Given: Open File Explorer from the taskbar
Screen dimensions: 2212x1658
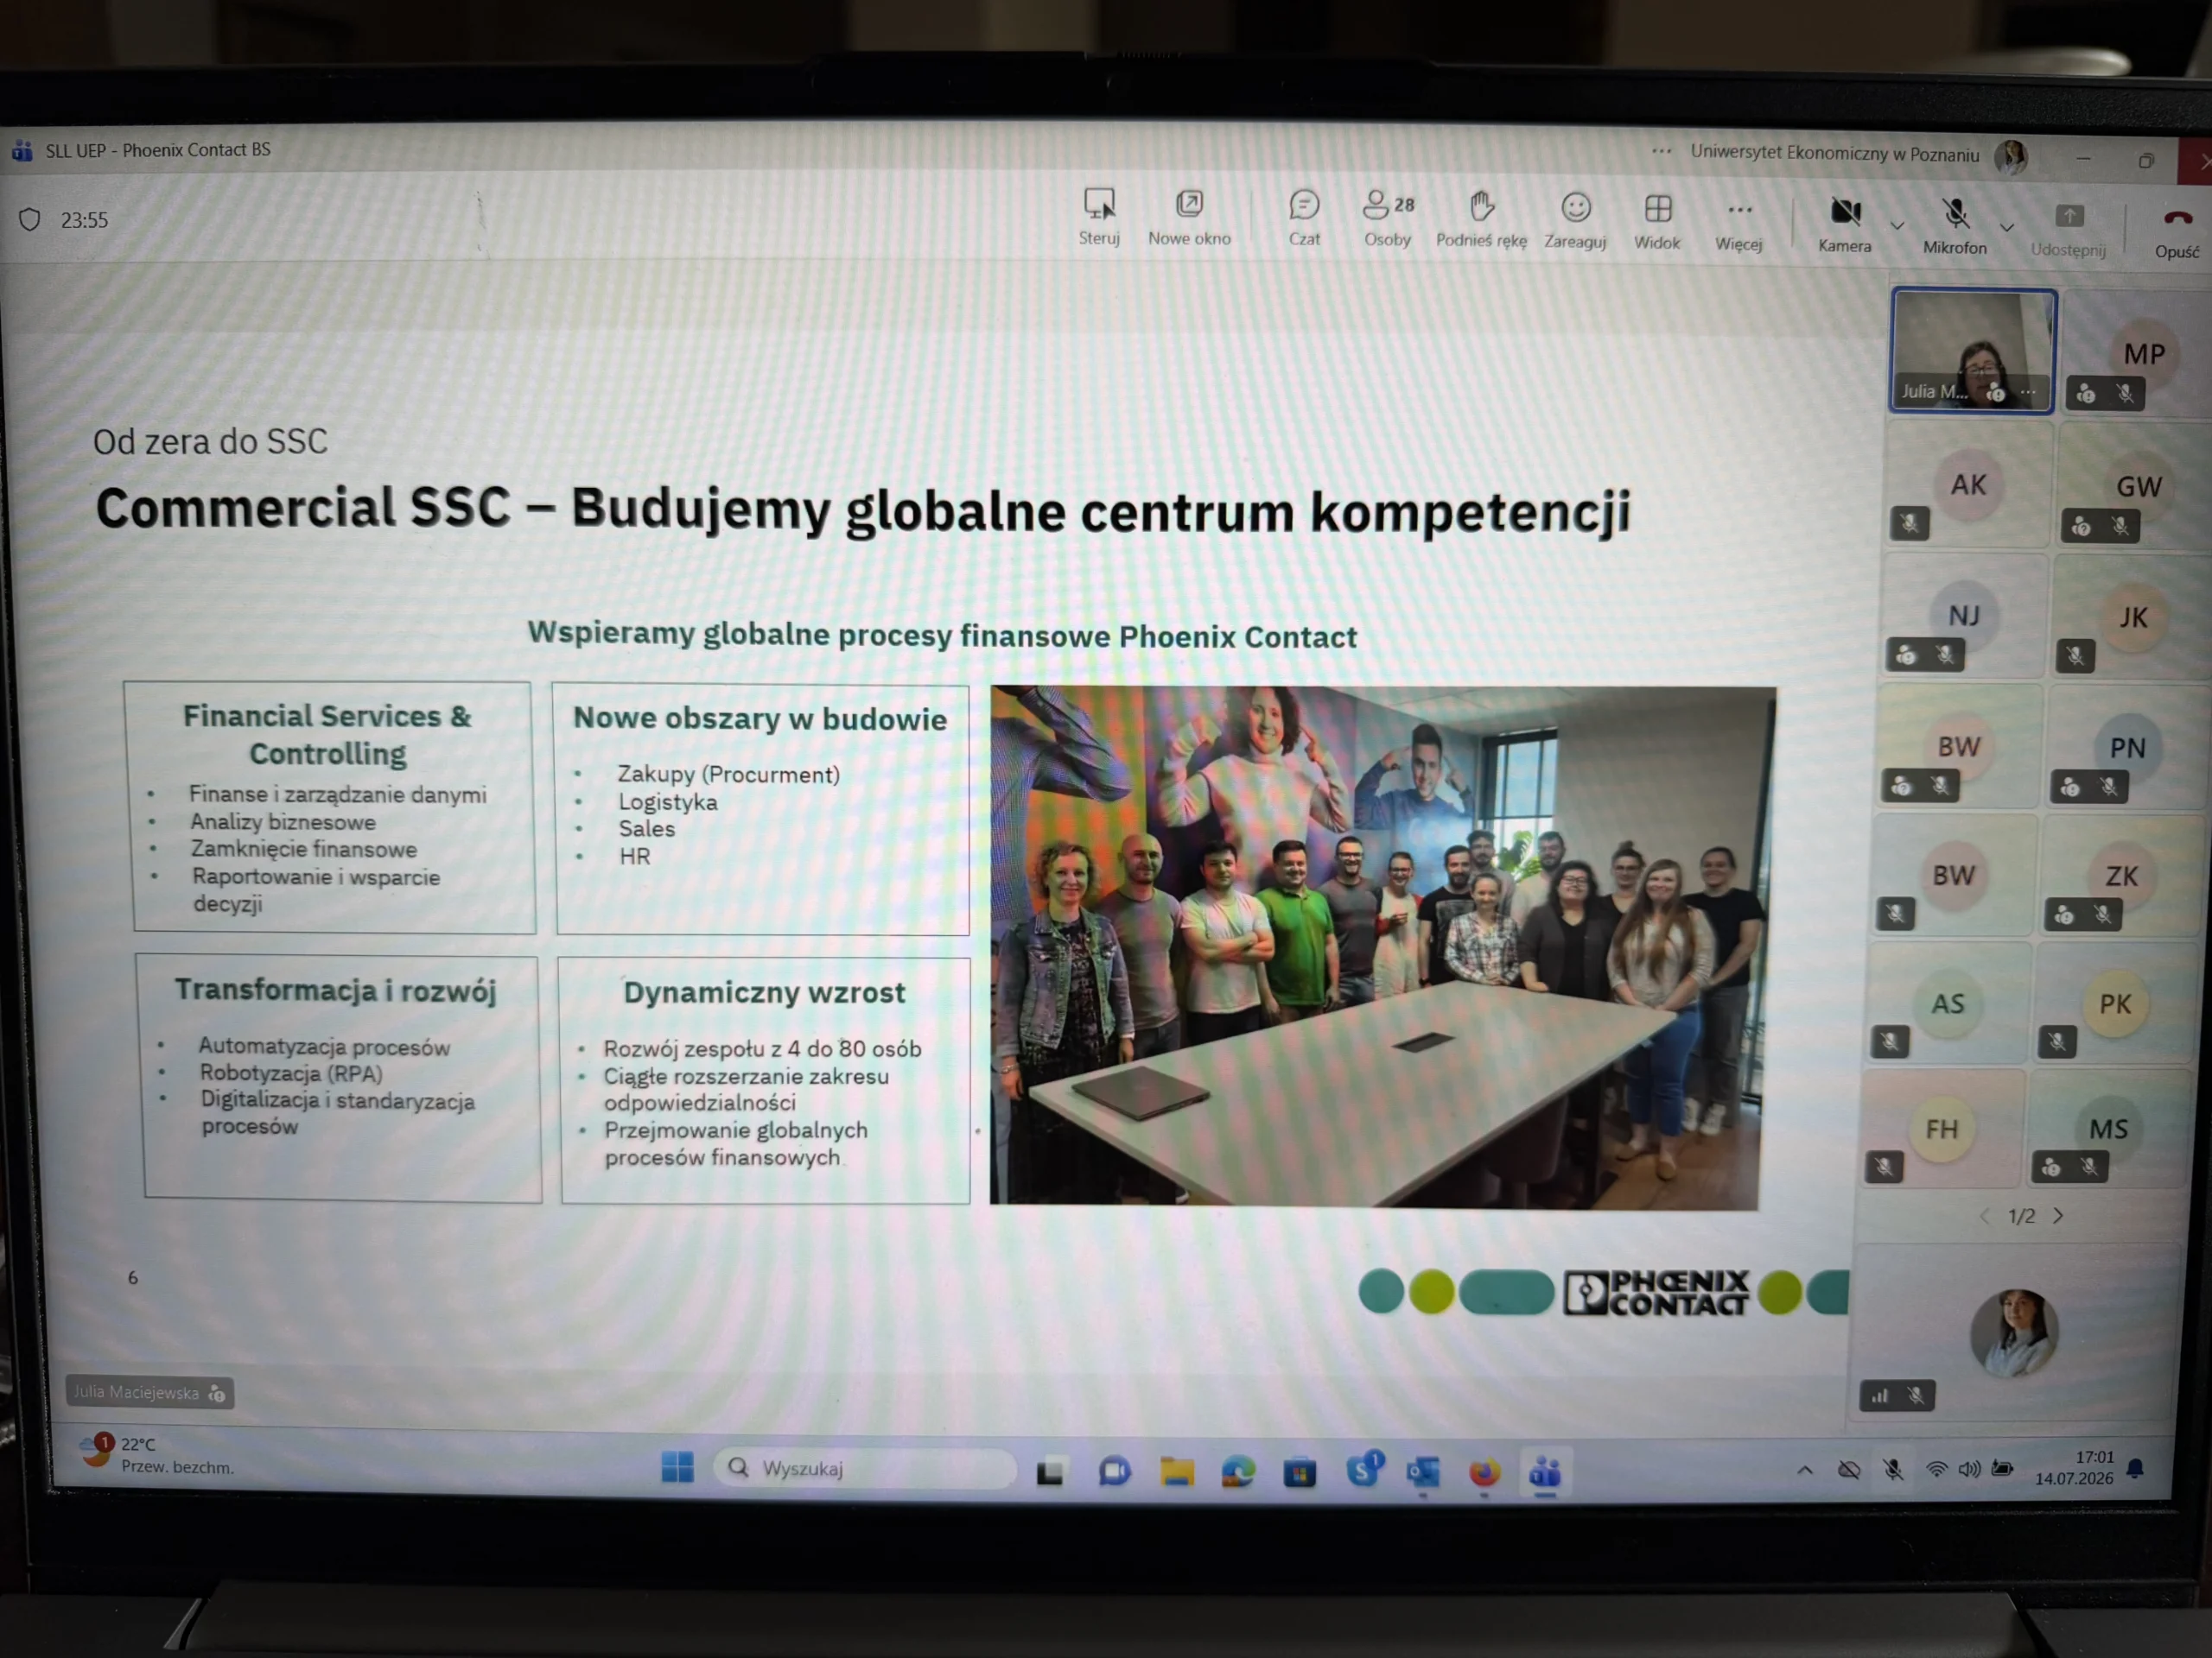Looking at the screenshot, I should point(1176,1472).
